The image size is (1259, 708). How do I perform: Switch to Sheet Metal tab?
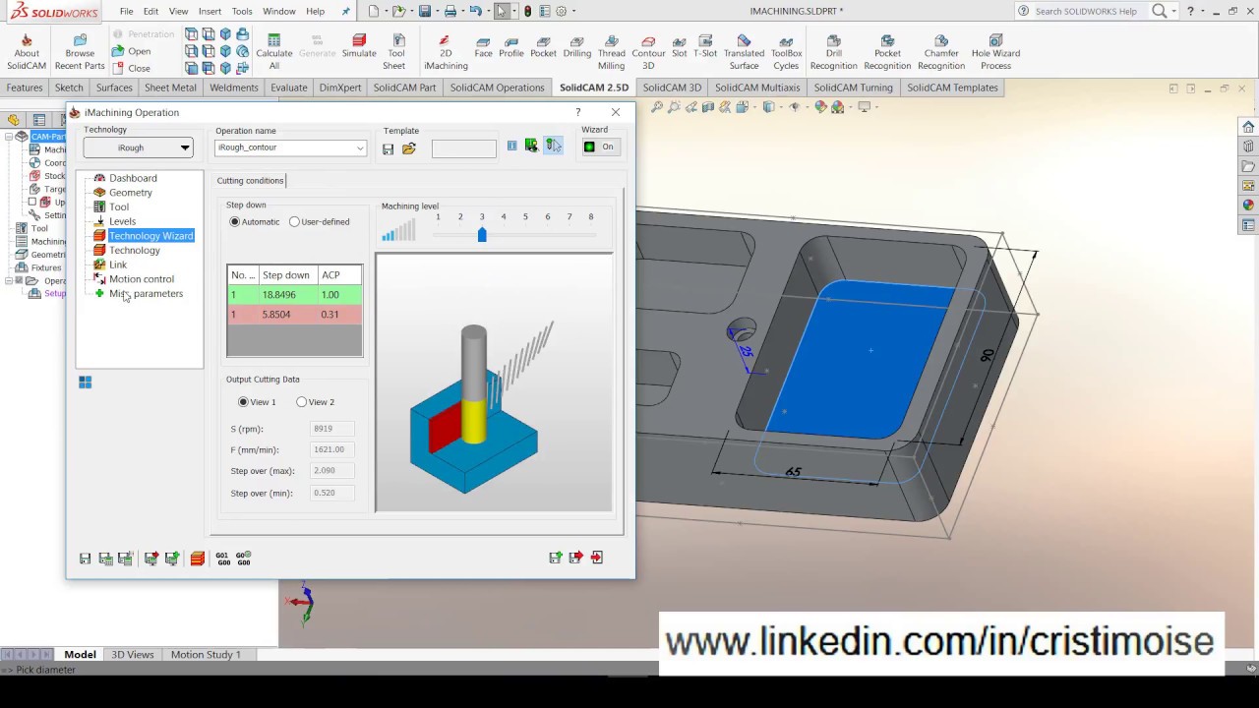[x=170, y=88]
